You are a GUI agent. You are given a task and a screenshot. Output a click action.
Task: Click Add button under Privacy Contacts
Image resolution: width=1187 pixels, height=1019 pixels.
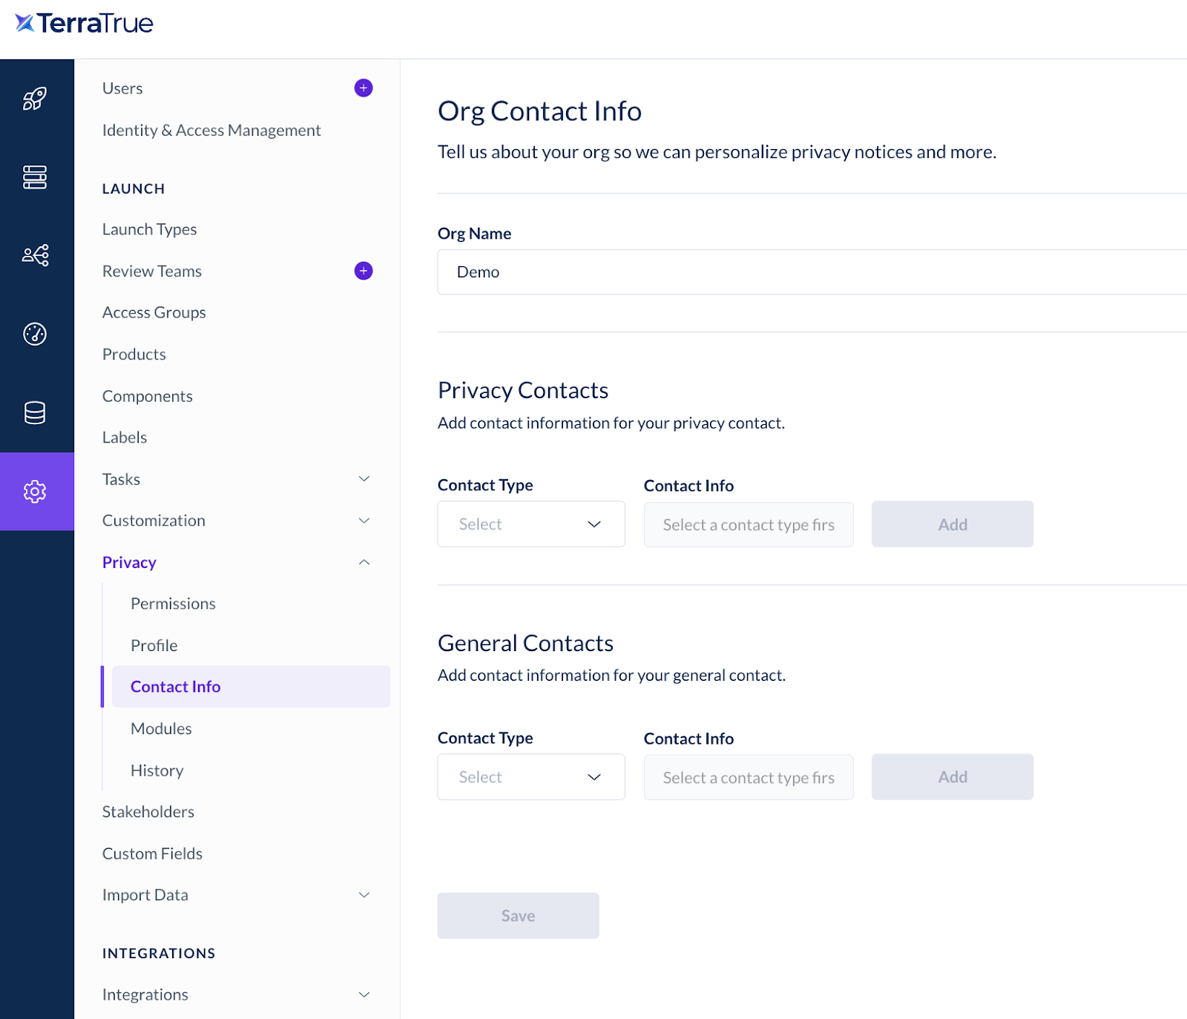(953, 524)
